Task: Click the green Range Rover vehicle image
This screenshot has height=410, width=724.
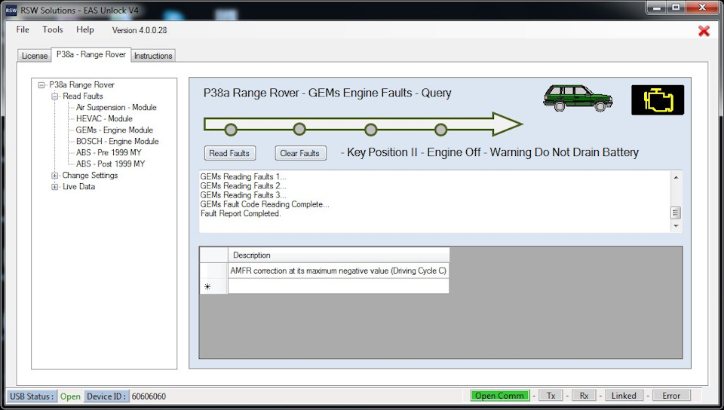Action: pos(578,98)
